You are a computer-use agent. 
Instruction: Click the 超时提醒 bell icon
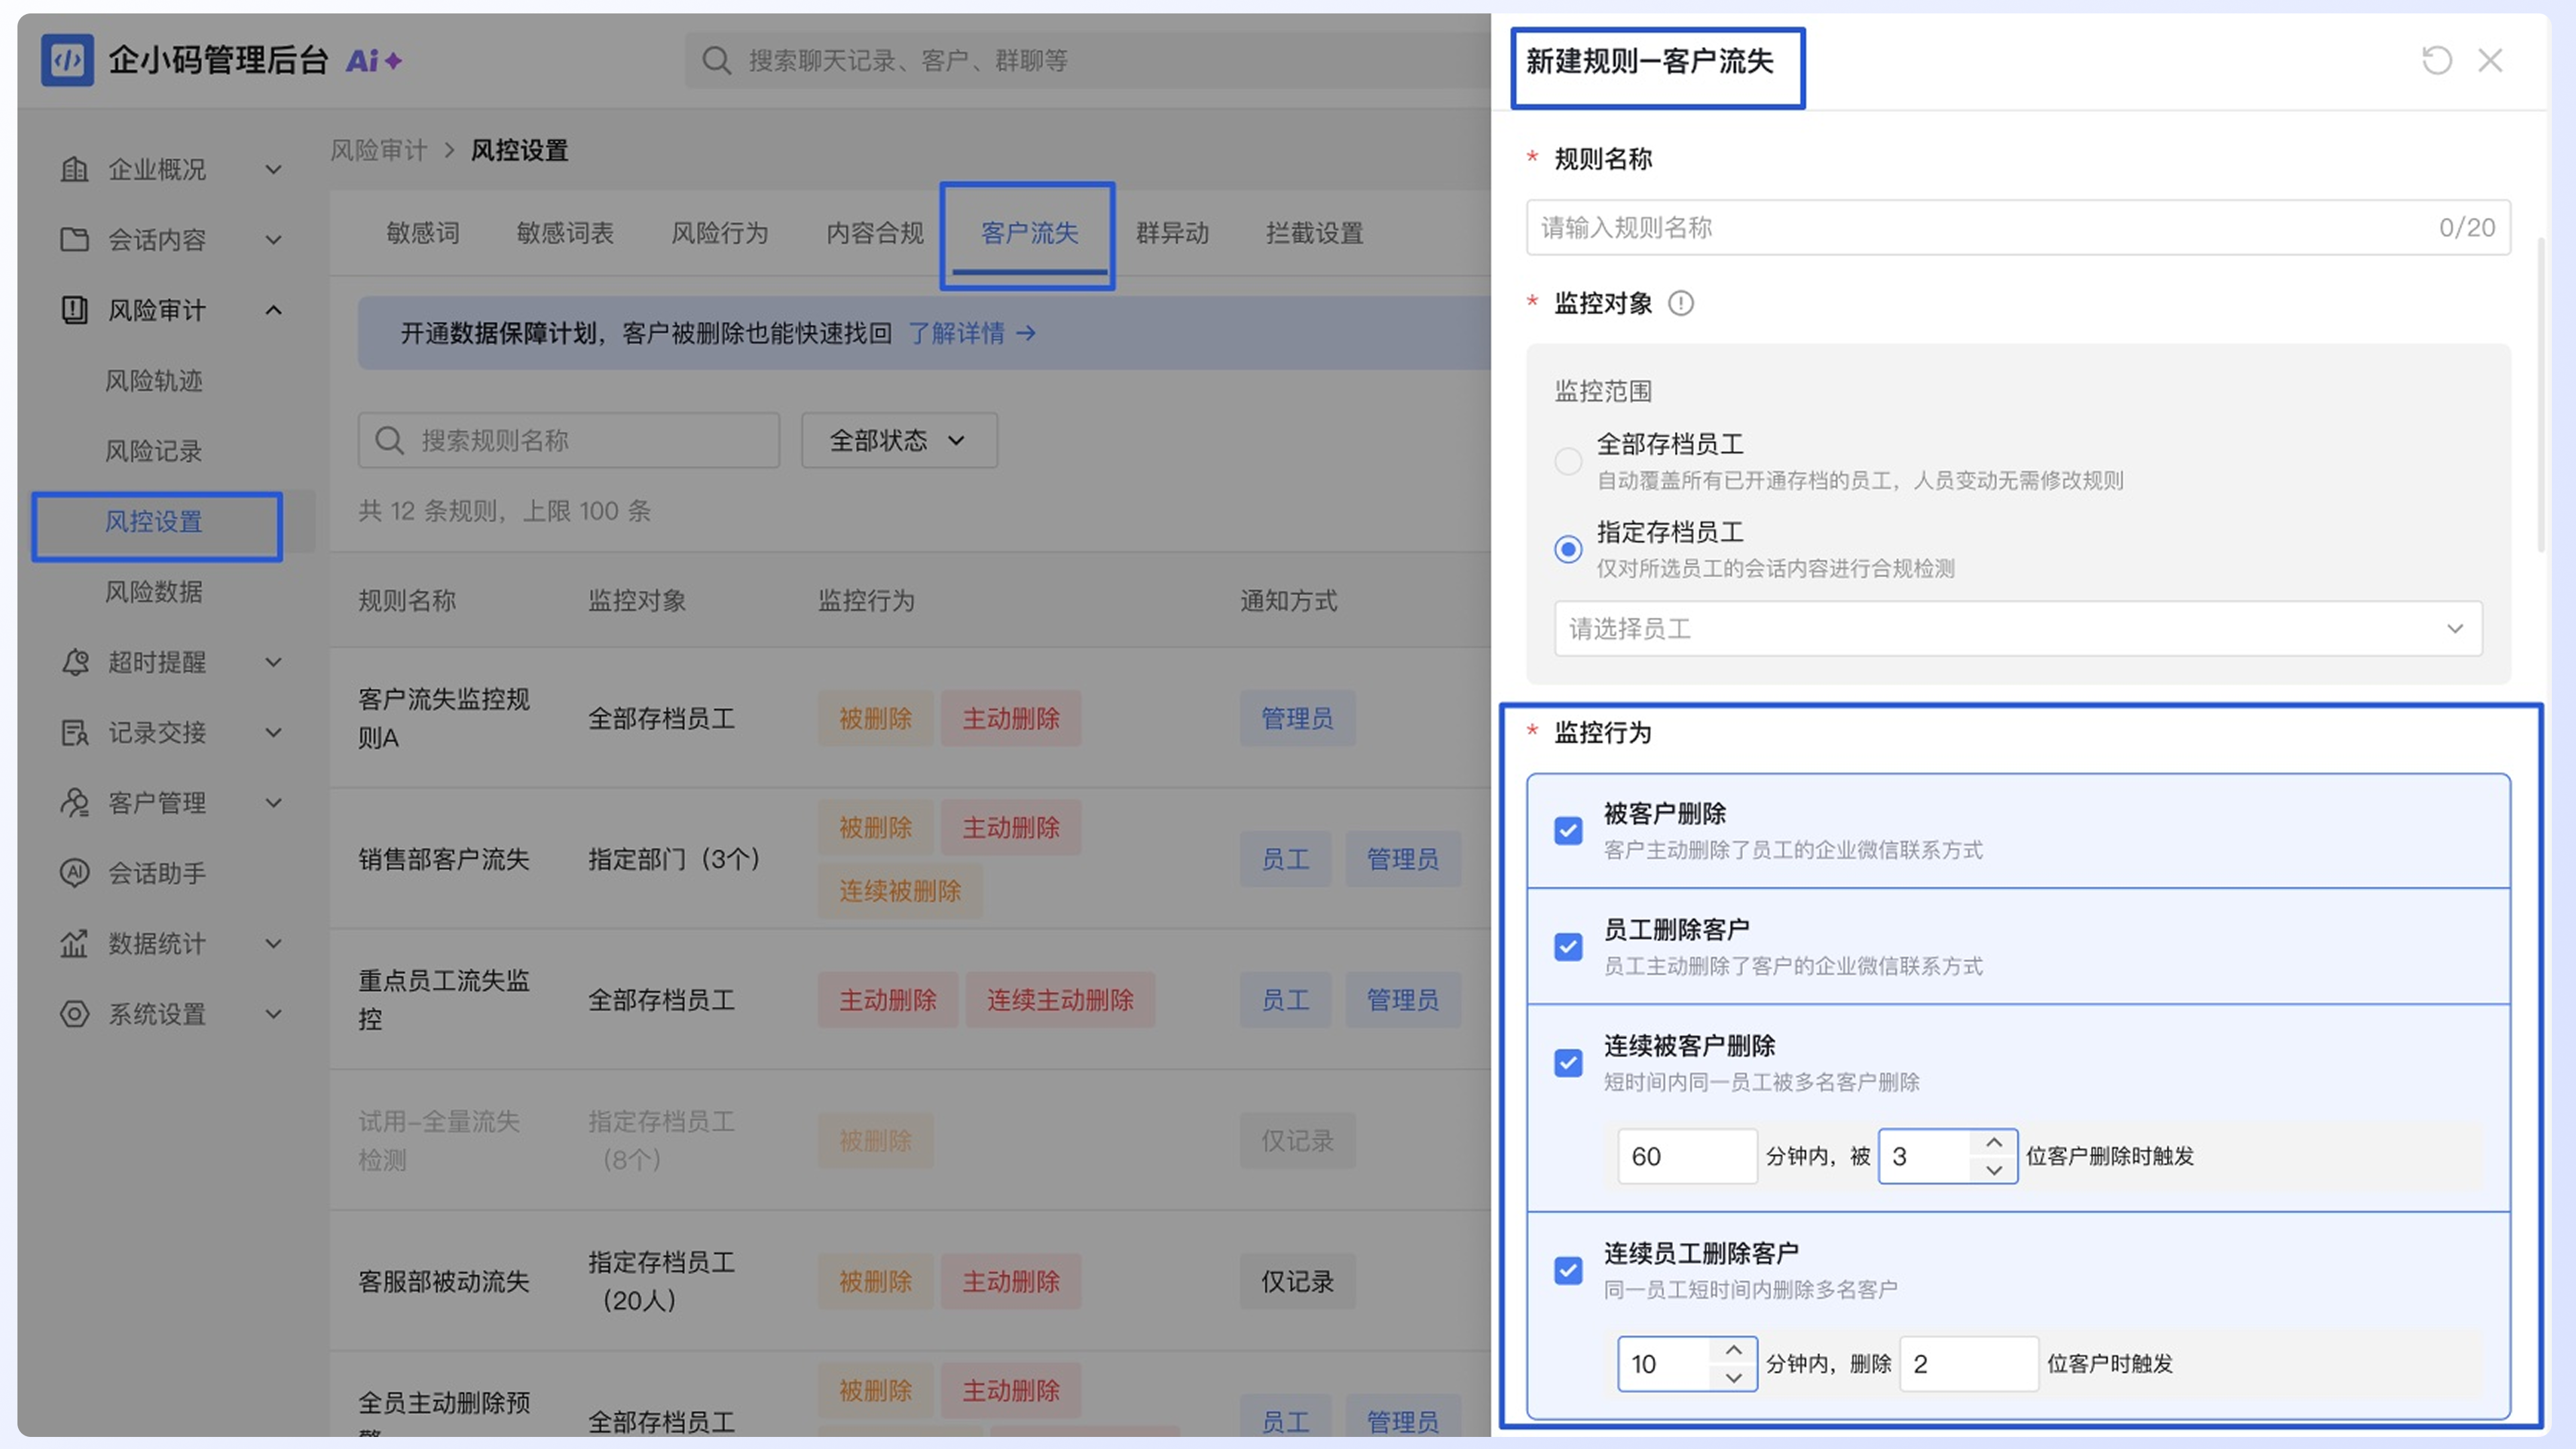pyautogui.click(x=74, y=662)
